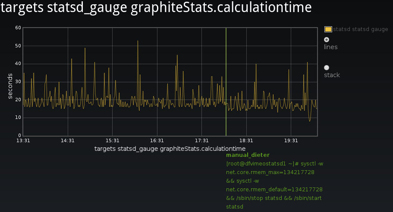Click the x-axis title below the chart
This screenshot has width=393, height=212.
pyautogui.click(x=170, y=149)
